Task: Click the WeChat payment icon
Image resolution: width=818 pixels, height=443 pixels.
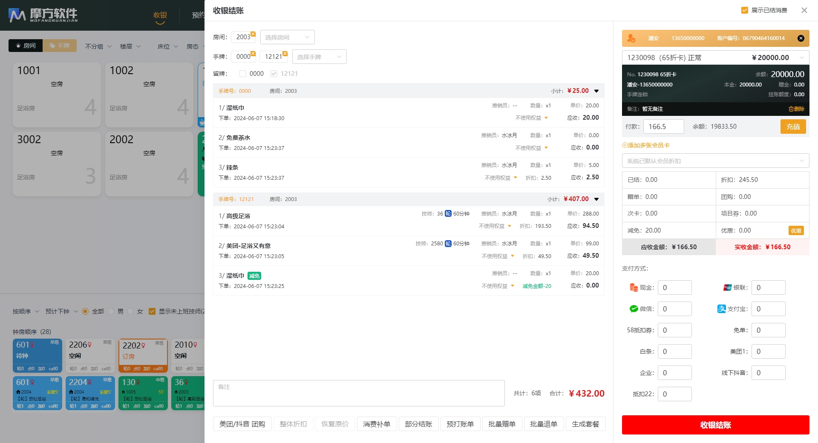Action: coord(634,309)
